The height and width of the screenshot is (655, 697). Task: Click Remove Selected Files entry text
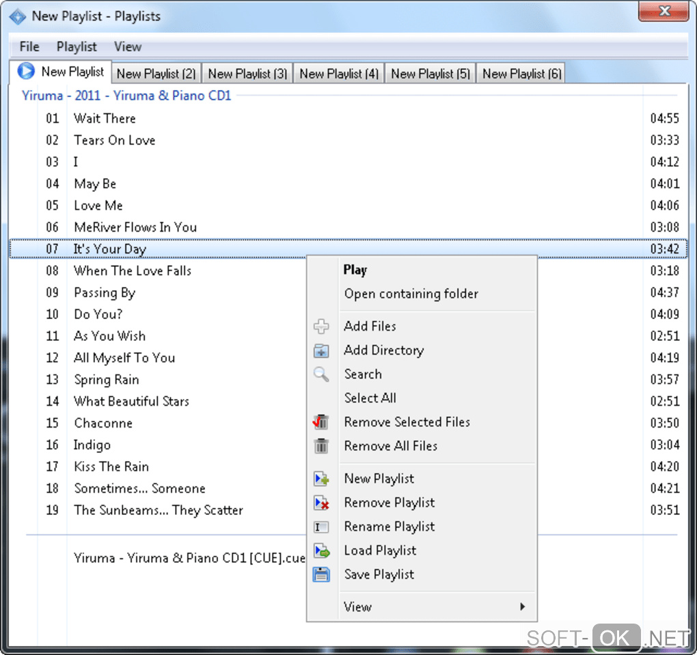(x=407, y=421)
